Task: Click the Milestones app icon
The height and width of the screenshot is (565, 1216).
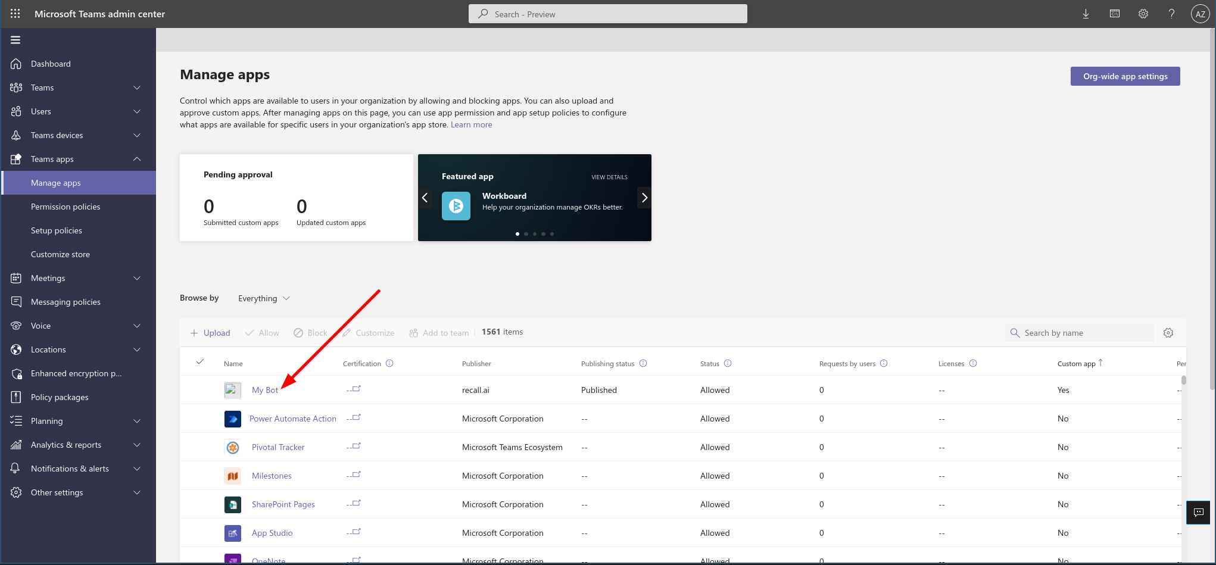Action: tap(233, 476)
